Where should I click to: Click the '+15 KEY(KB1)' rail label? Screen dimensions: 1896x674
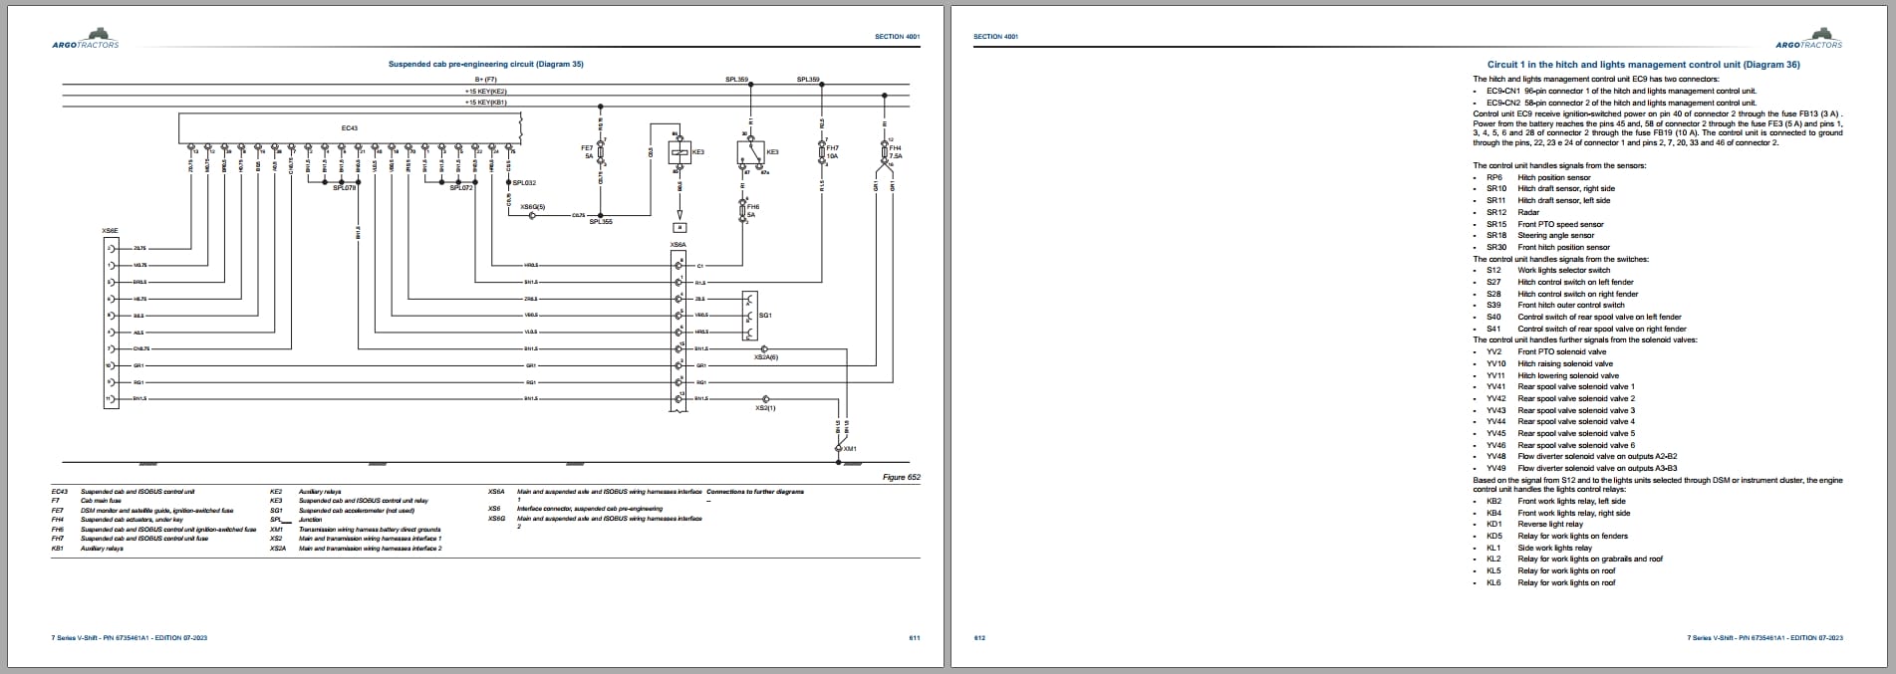tap(485, 103)
